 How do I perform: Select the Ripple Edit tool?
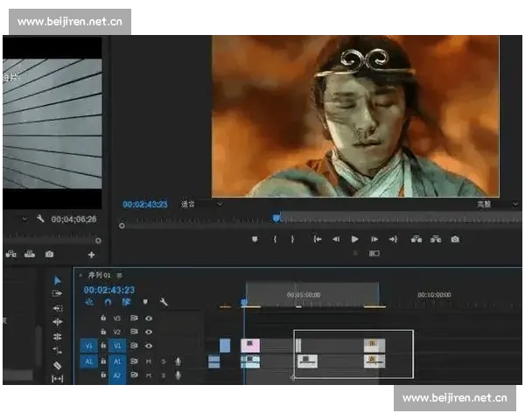coord(57,322)
